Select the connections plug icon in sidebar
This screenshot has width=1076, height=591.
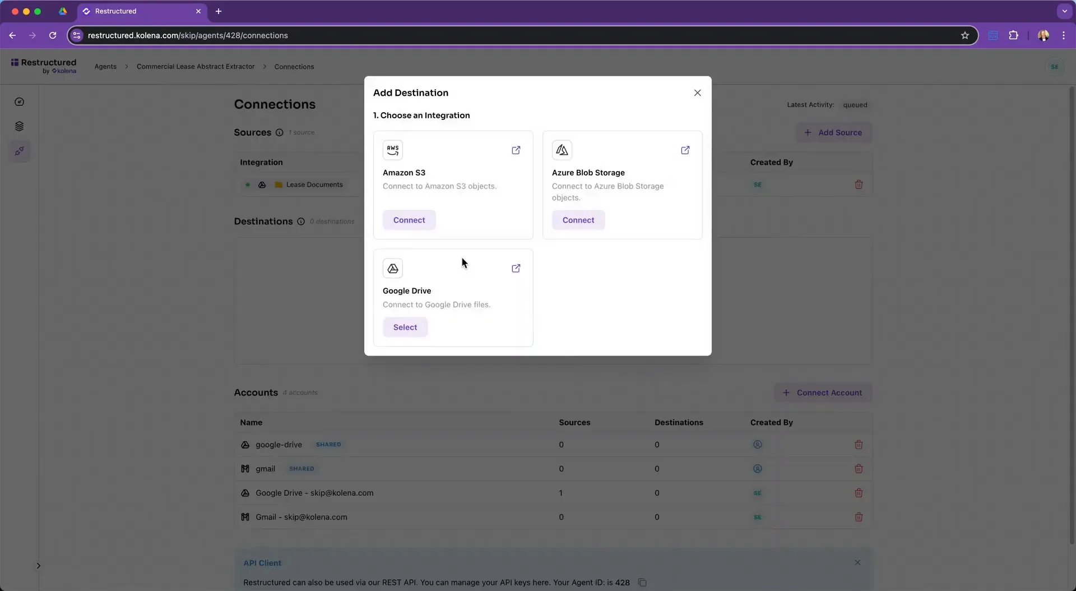[x=19, y=151]
